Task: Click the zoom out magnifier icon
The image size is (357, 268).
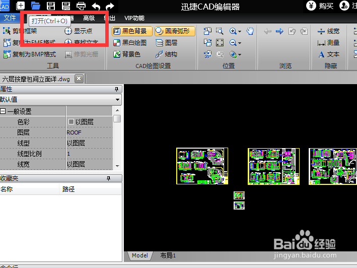Action: (233, 43)
